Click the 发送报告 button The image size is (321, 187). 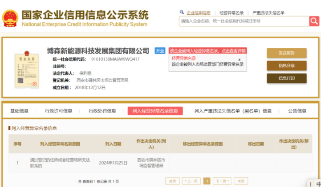pyautogui.click(x=287, y=53)
